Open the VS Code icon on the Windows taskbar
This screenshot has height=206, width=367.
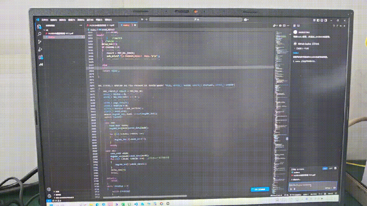coord(136,204)
